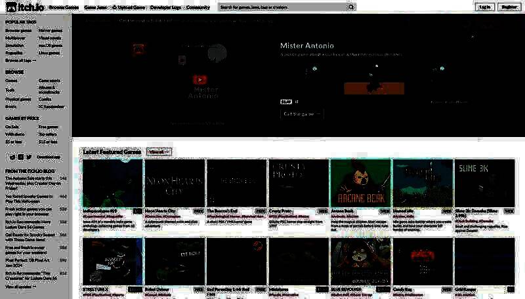Open $15 or less price filter
525x299 pixels.
(x=48, y=142)
